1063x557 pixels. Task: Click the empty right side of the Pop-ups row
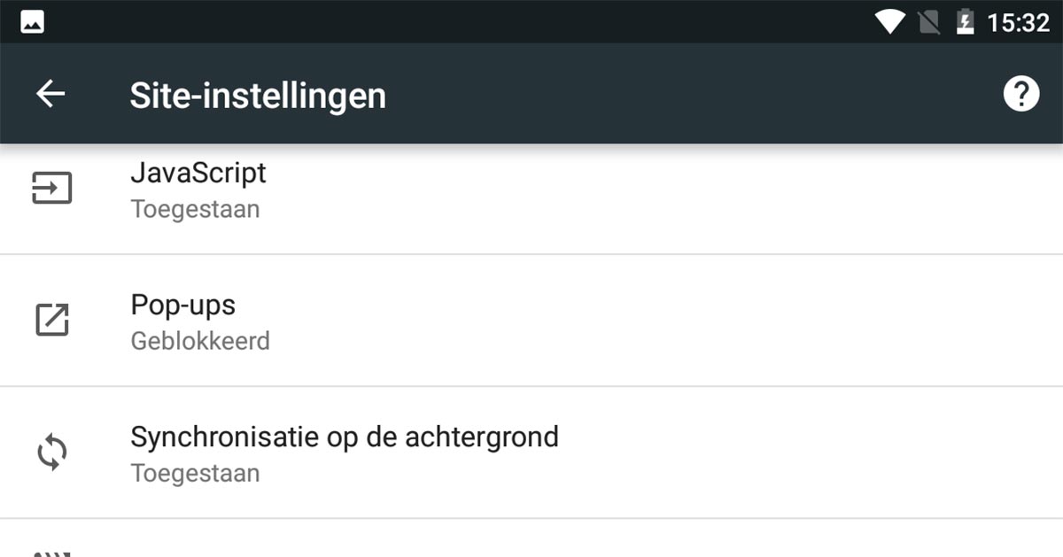(797, 321)
